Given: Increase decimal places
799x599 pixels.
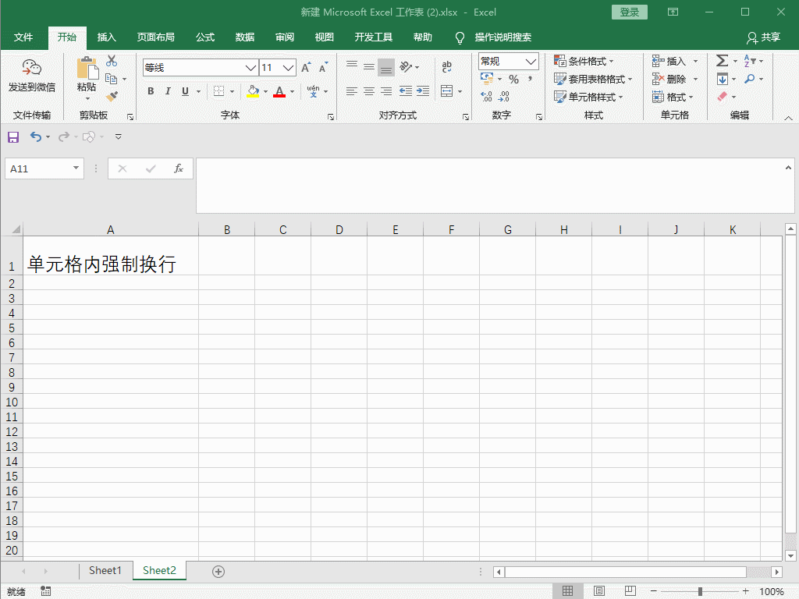Looking at the screenshot, I should coord(487,96).
